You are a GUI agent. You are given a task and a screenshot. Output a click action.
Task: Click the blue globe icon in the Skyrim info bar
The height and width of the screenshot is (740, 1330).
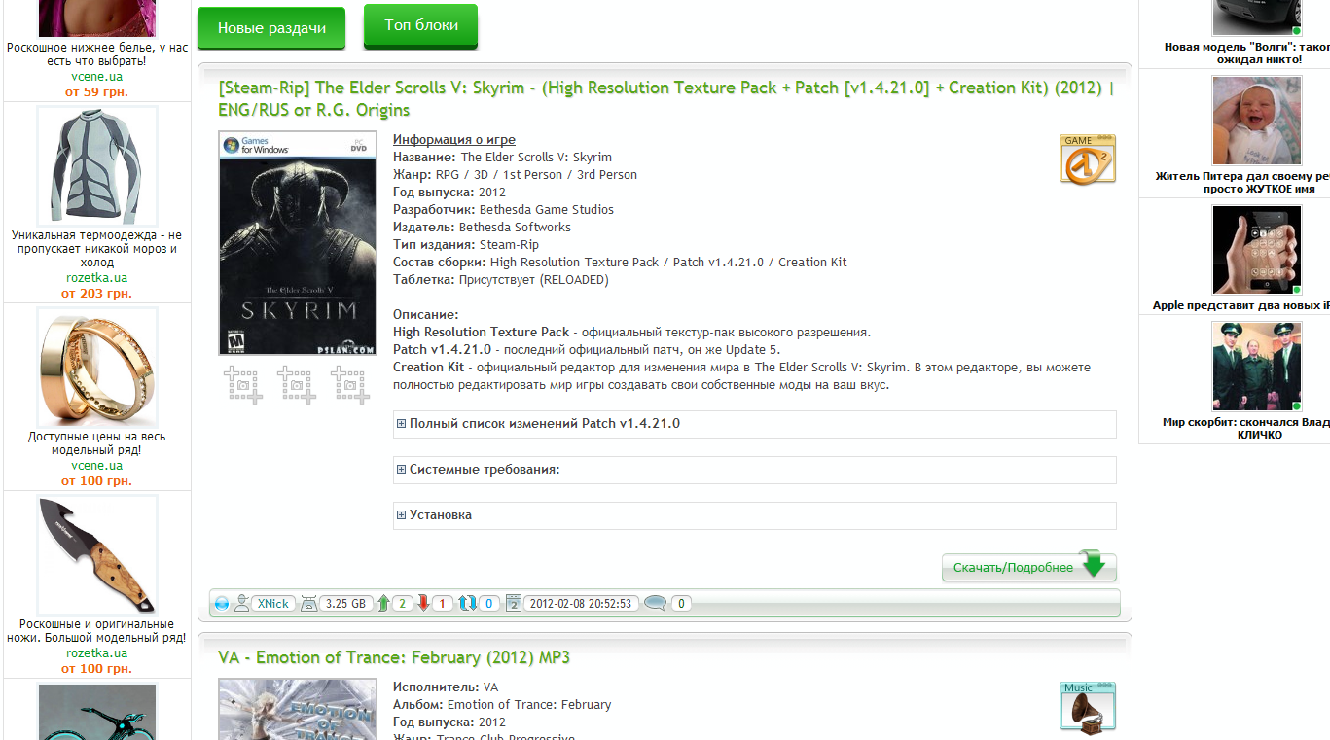[222, 604]
